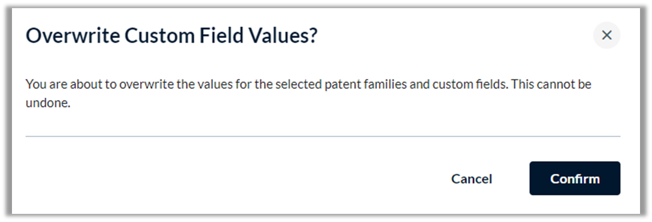
Task: Click the dialog title Overwrite Custom Field Values?
Action: 171,36
